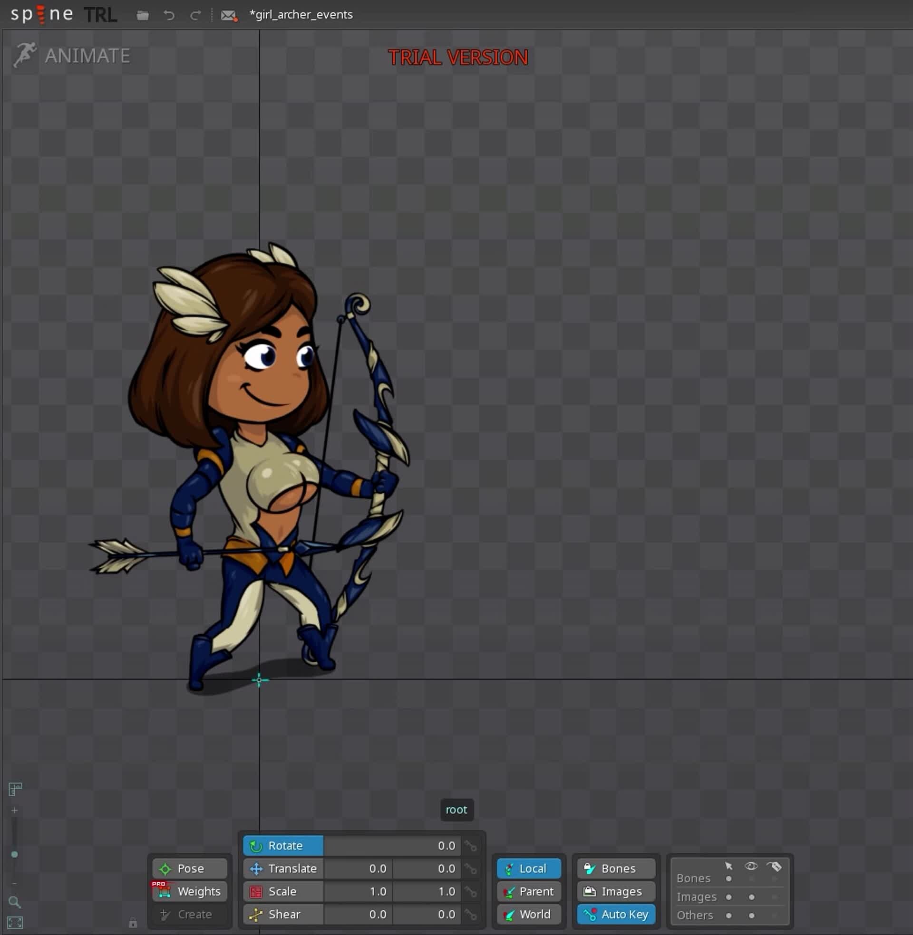Toggle select dot for Bones row
Screen dimensions: 913x935
729,878
